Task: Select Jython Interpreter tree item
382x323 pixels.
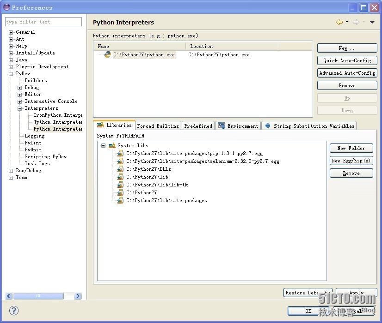Action: click(x=57, y=122)
